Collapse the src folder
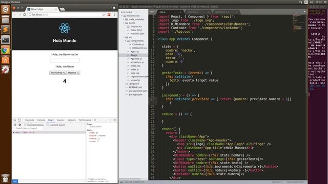Screen dimensions: 328x184 124,37
